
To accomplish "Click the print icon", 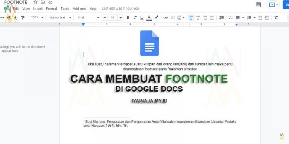I will [x=9, y=18].
